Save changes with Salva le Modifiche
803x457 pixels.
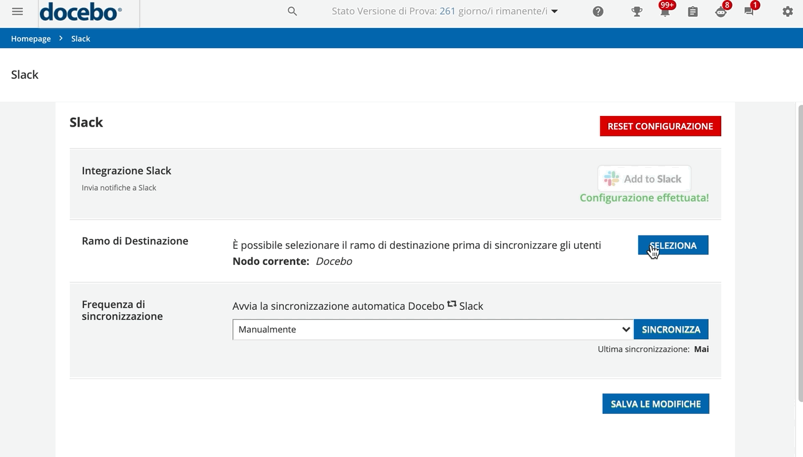click(655, 404)
